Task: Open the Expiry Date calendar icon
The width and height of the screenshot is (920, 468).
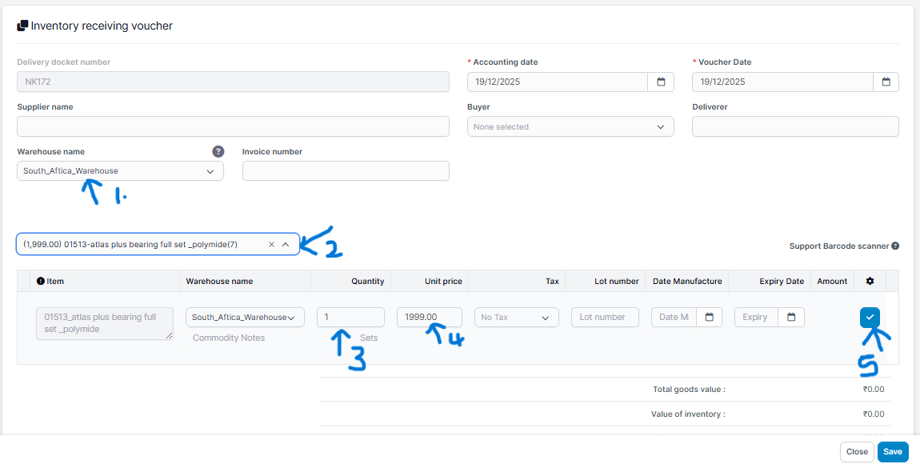Action: coord(791,318)
